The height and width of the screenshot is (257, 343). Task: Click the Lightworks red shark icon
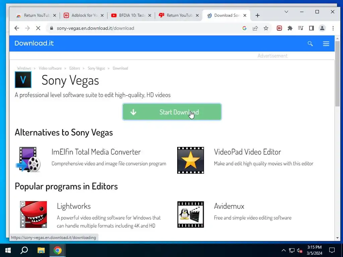33,215
